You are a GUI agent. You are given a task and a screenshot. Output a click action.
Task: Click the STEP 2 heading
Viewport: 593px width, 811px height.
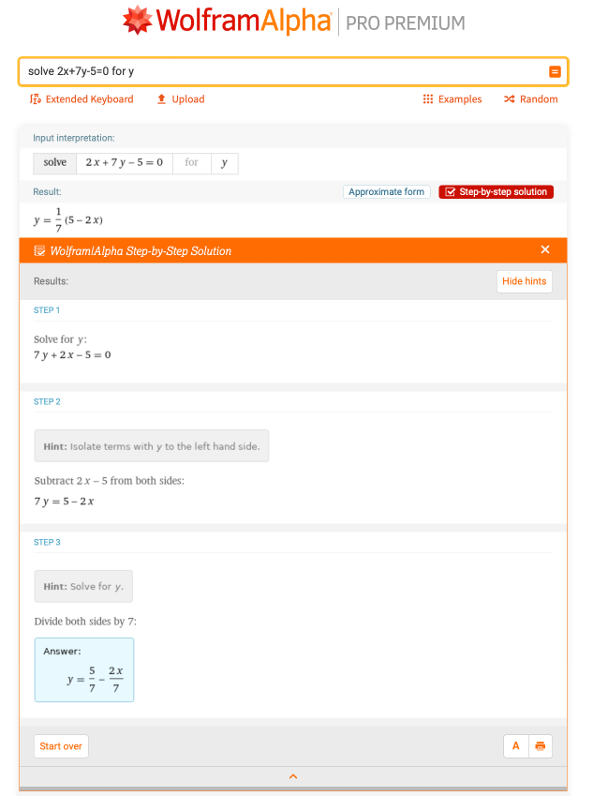click(x=47, y=402)
